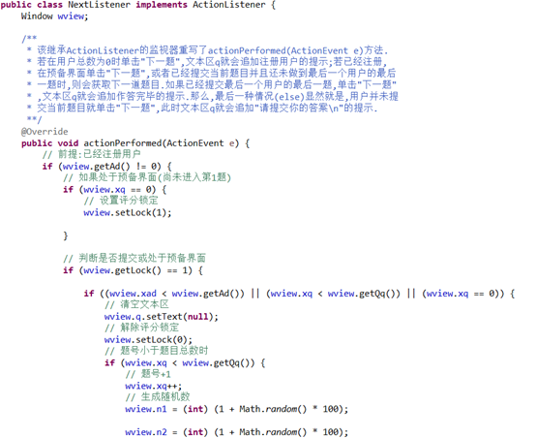Image resolution: width=536 pixels, height=438 pixels.
Task: Click the '@Override' annotation
Action: tap(45, 132)
